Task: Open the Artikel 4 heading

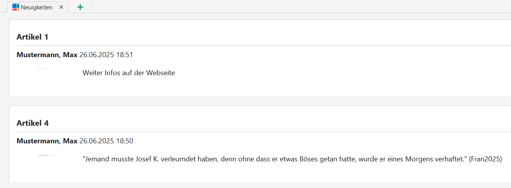Action: pos(32,123)
